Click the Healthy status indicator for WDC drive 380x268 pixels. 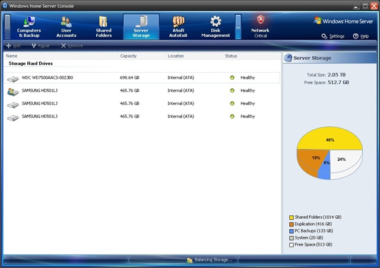[x=232, y=78]
